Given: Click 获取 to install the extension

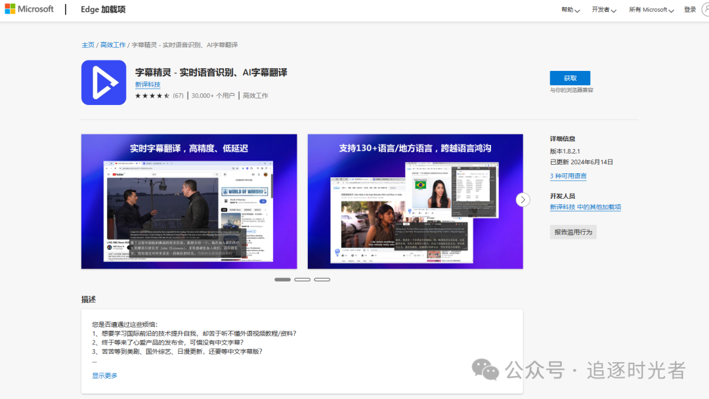Looking at the screenshot, I should point(569,77).
